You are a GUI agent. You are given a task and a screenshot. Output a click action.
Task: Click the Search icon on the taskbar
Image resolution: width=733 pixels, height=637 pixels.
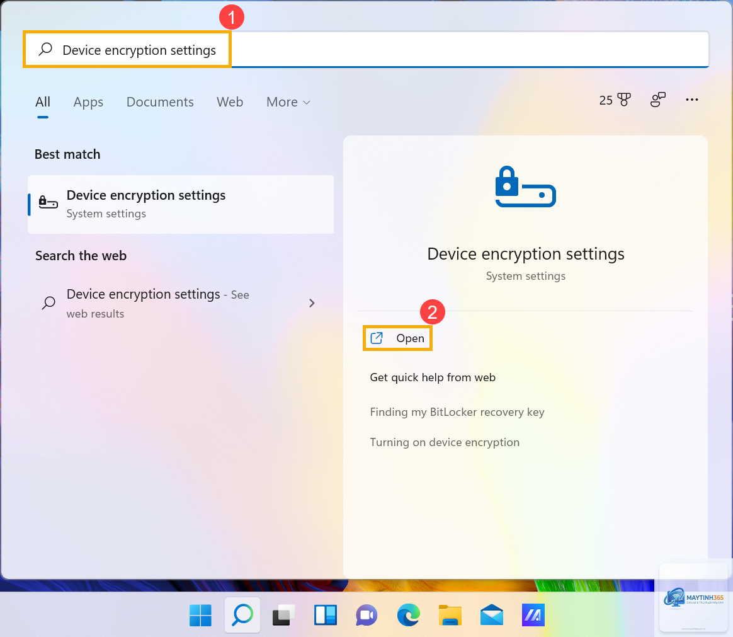[242, 615]
